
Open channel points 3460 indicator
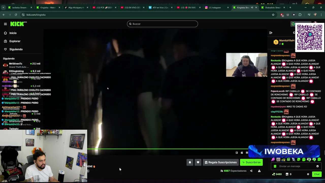(277, 174)
